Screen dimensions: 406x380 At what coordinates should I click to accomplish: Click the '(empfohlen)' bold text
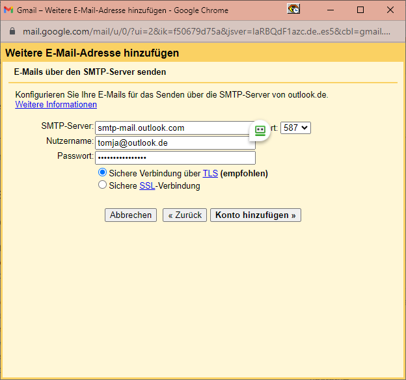pos(244,173)
